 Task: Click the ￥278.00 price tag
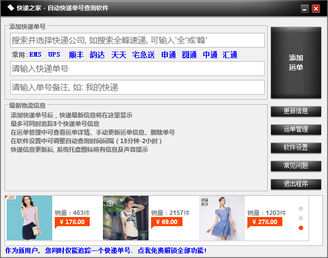coord(265,222)
